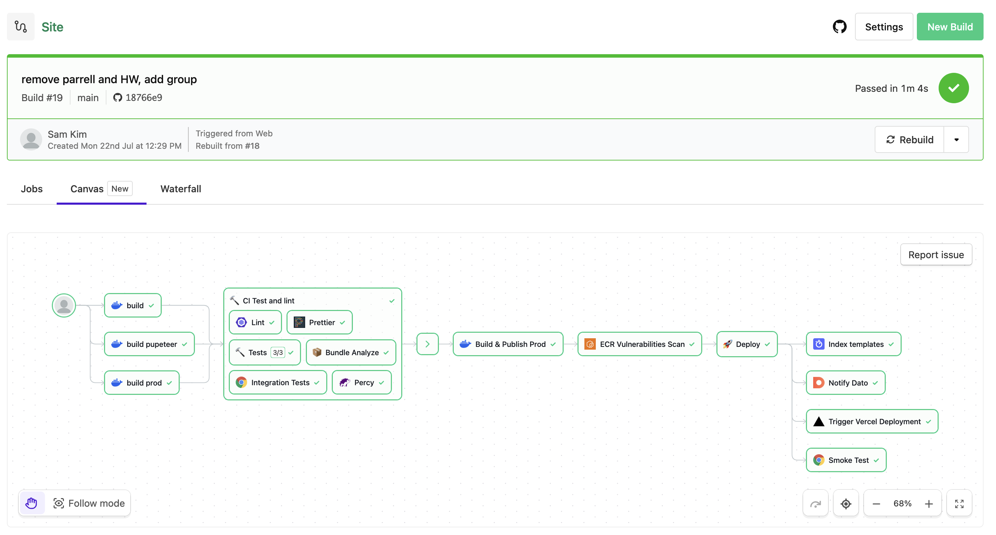
Task: Switch to the Waterfall tab
Action: (x=180, y=188)
